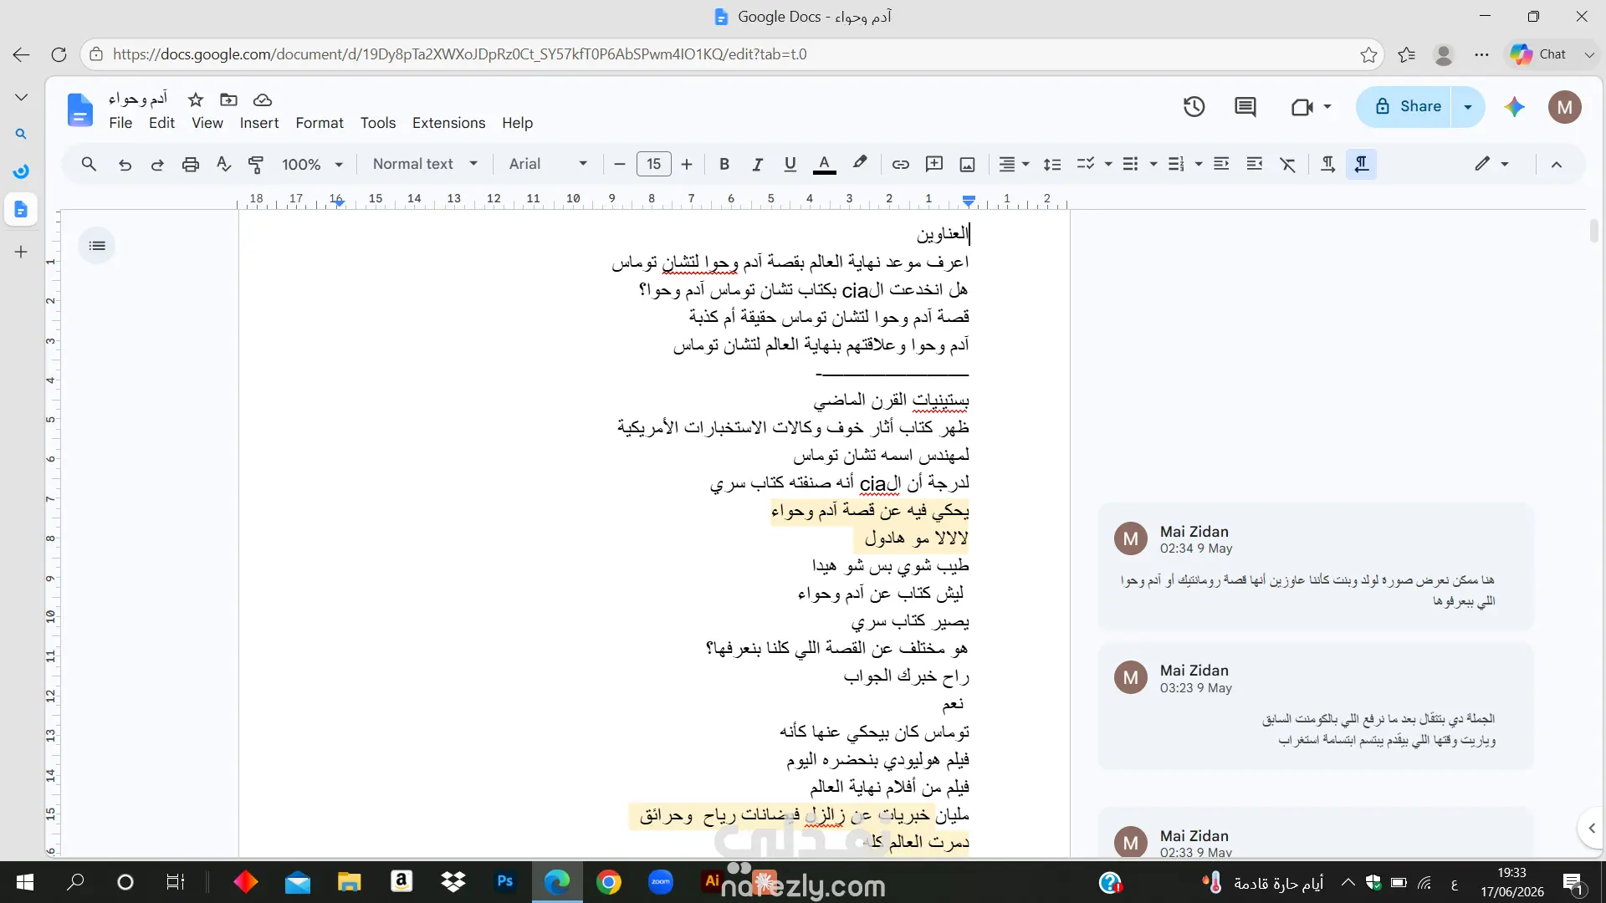Open the Copilot Chat button
The height and width of the screenshot is (903, 1606).
1540,54
